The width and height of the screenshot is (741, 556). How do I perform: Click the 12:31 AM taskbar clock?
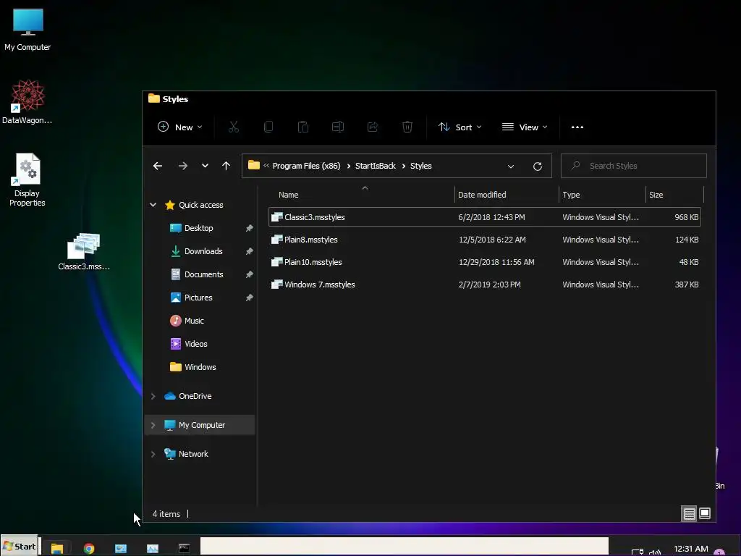tap(691, 549)
